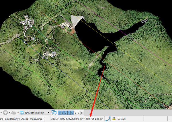This screenshot has width=172, height=122.
Task: Toggle view 5 window
Action: [x=72, y=113]
